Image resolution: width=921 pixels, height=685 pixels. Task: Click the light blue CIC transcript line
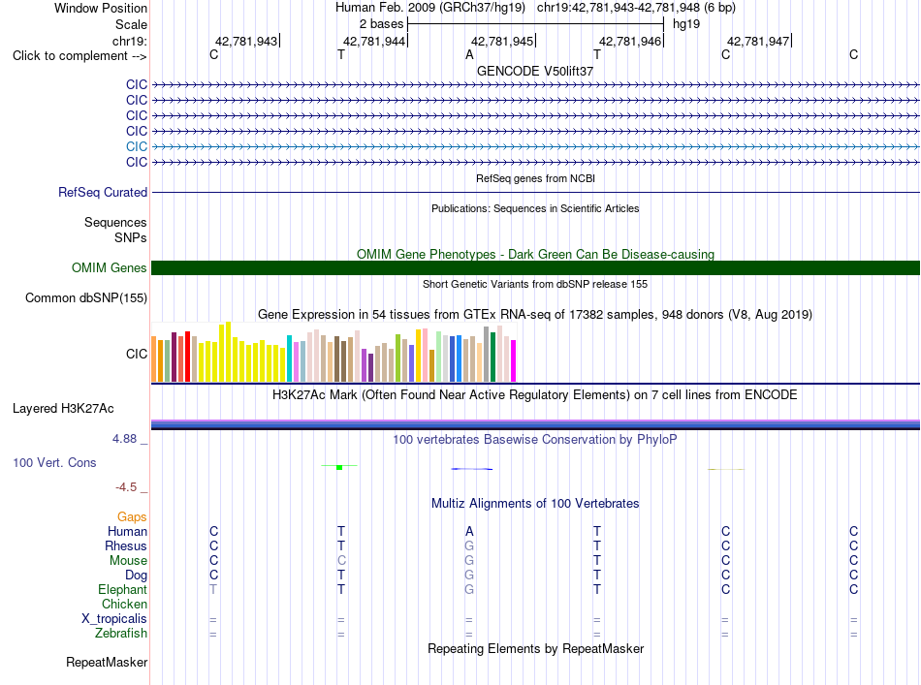point(536,146)
